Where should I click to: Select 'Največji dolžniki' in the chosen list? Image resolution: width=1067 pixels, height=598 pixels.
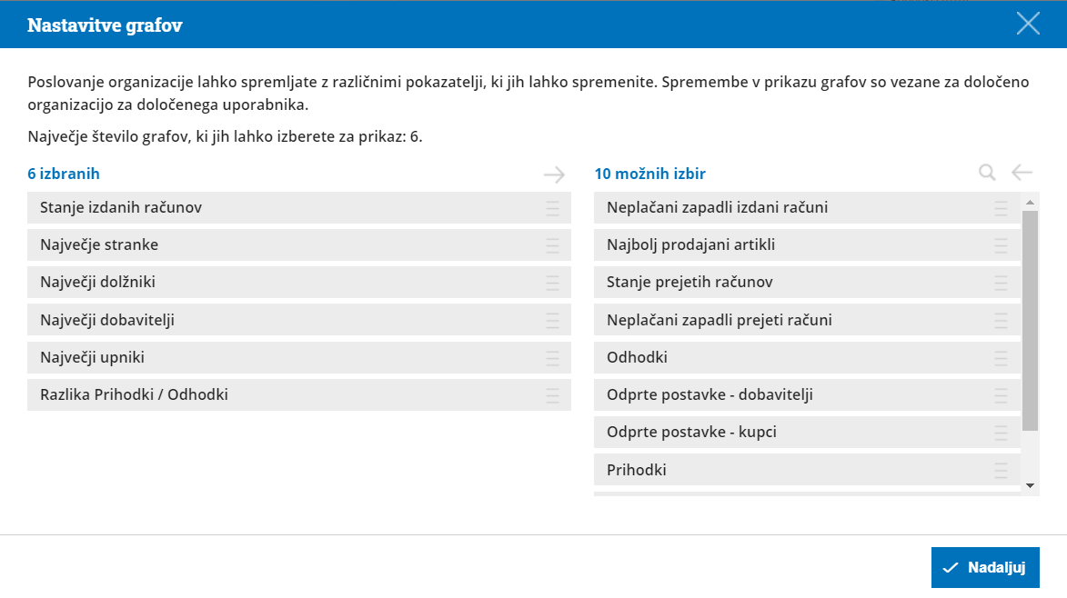298,282
